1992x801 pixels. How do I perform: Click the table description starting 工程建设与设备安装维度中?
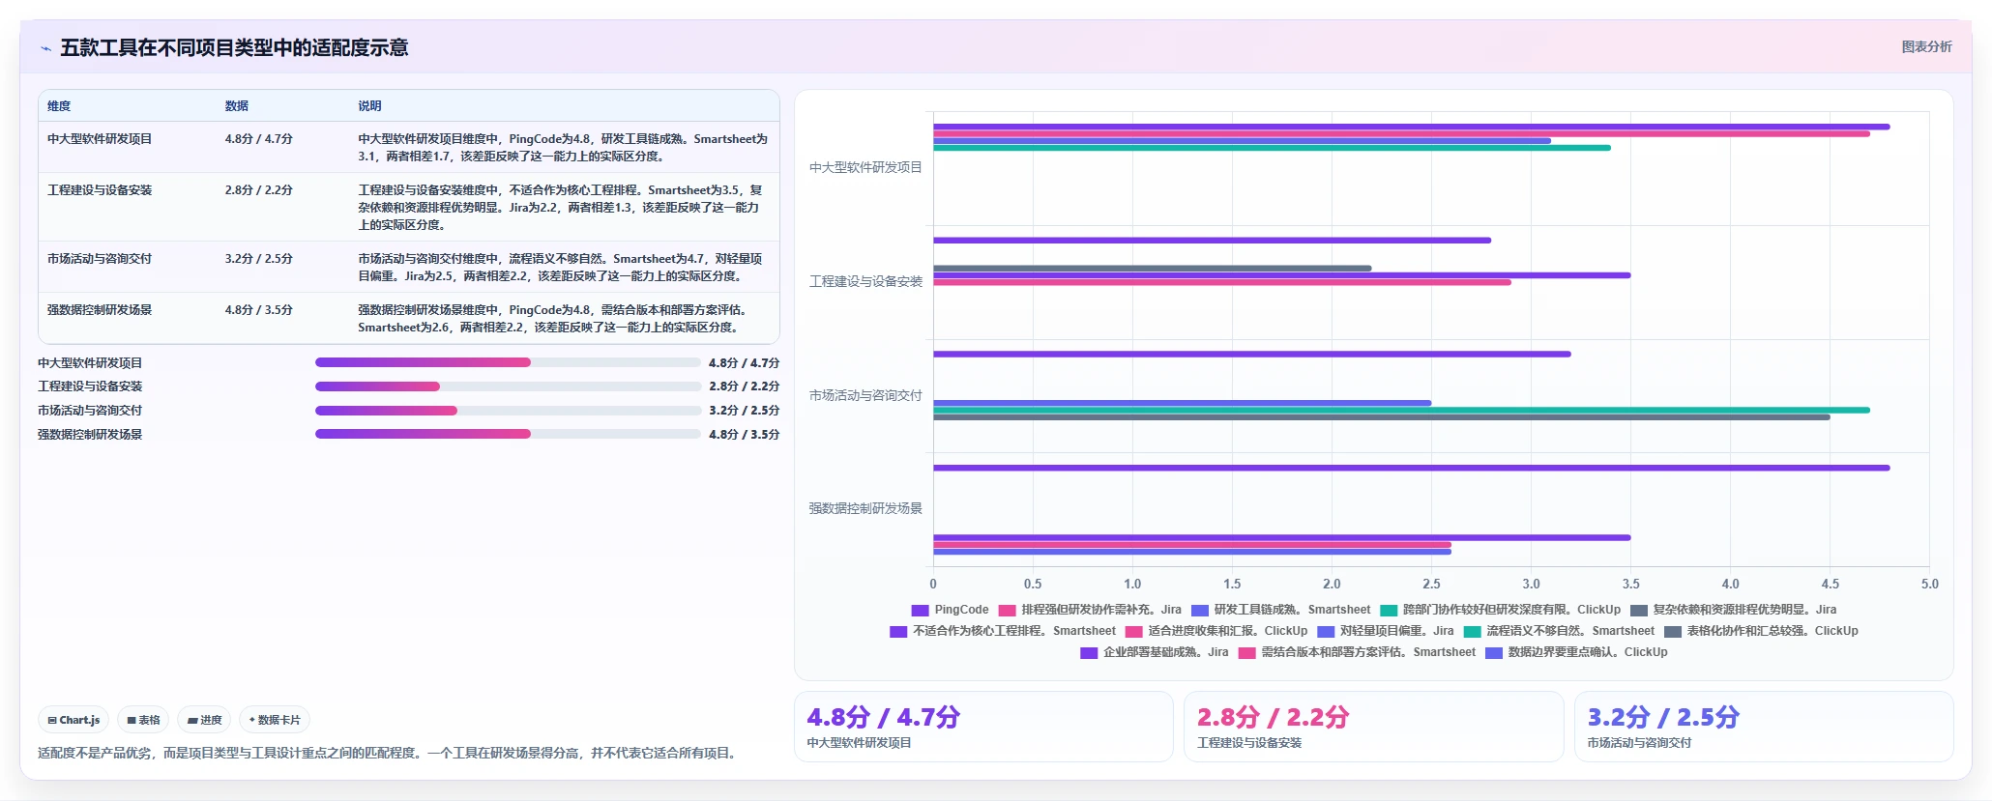click(561, 208)
